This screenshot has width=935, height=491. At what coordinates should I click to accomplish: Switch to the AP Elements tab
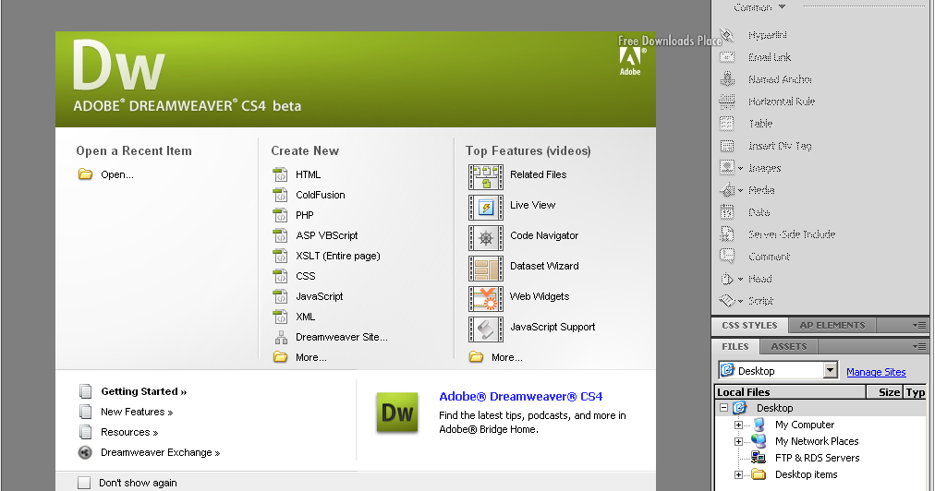832,326
